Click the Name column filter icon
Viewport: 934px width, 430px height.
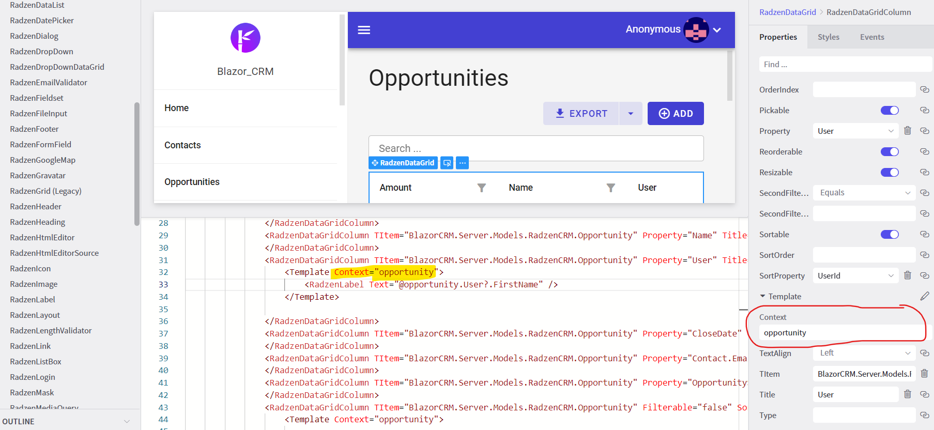coord(610,188)
